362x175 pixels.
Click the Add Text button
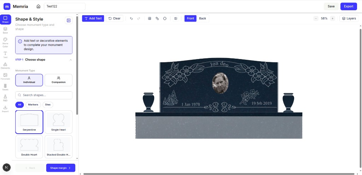point(93,18)
